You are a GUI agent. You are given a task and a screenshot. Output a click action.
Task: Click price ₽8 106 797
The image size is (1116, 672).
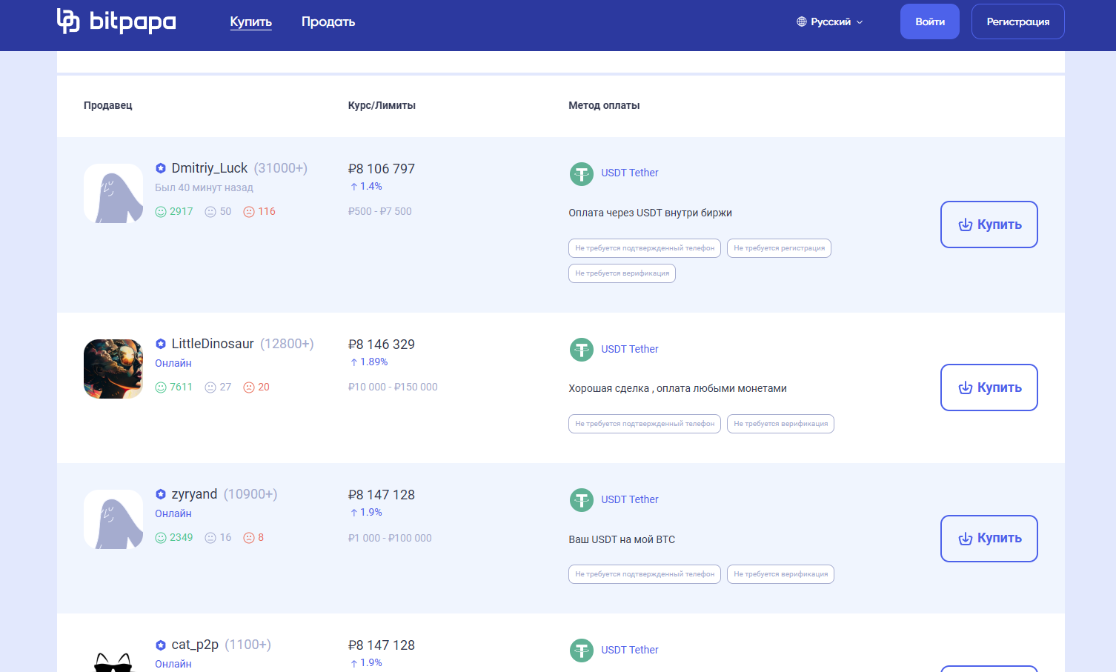(382, 169)
